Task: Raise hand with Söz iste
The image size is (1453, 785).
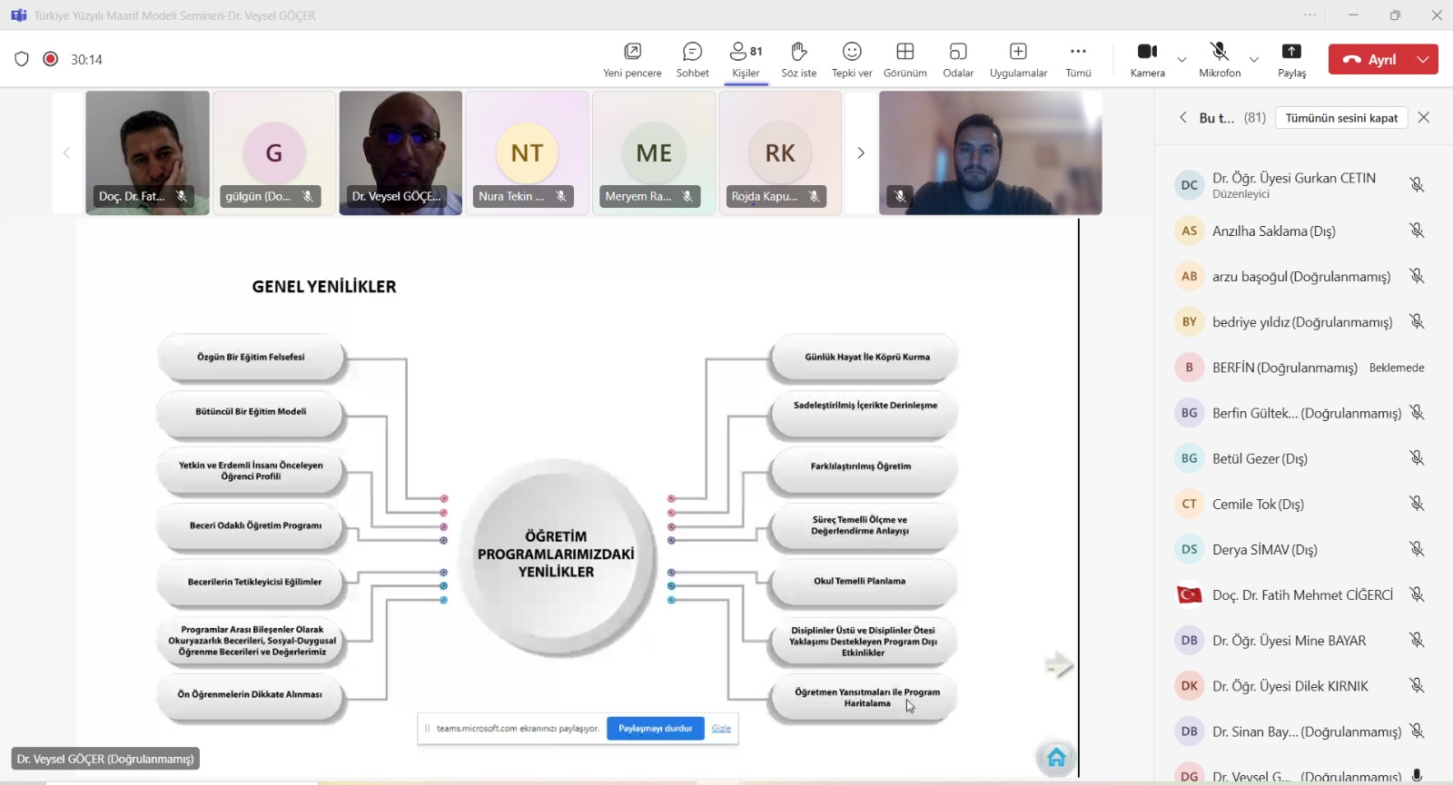Action: pyautogui.click(x=798, y=59)
